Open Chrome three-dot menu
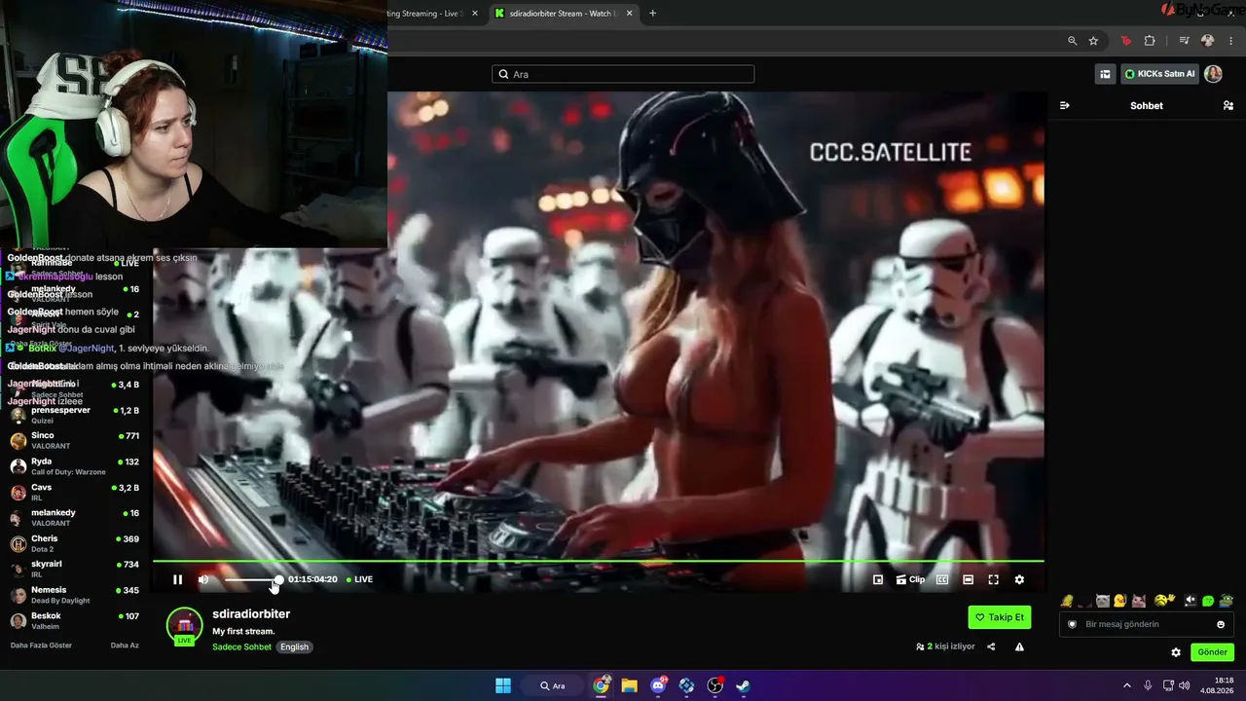 1230,41
